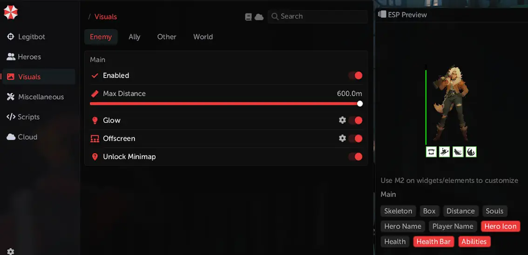Click the book icon beside search

pyautogui.click(x=249, y=17)
